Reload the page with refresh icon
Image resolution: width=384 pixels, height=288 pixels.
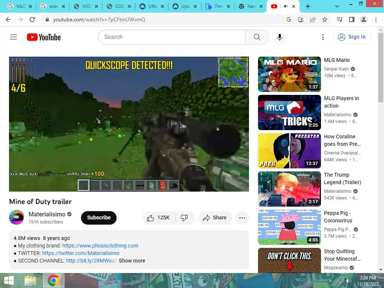coord(32,19)
